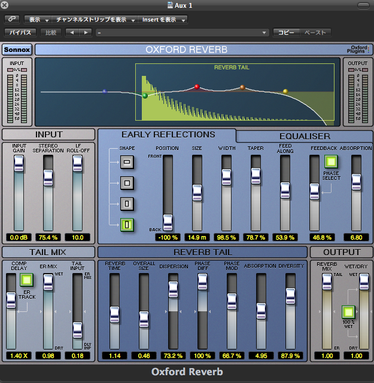This screenshot has height=383, width=374.
Task: Click the Comp Delay slider handle
Action: (x=11, y=300)
